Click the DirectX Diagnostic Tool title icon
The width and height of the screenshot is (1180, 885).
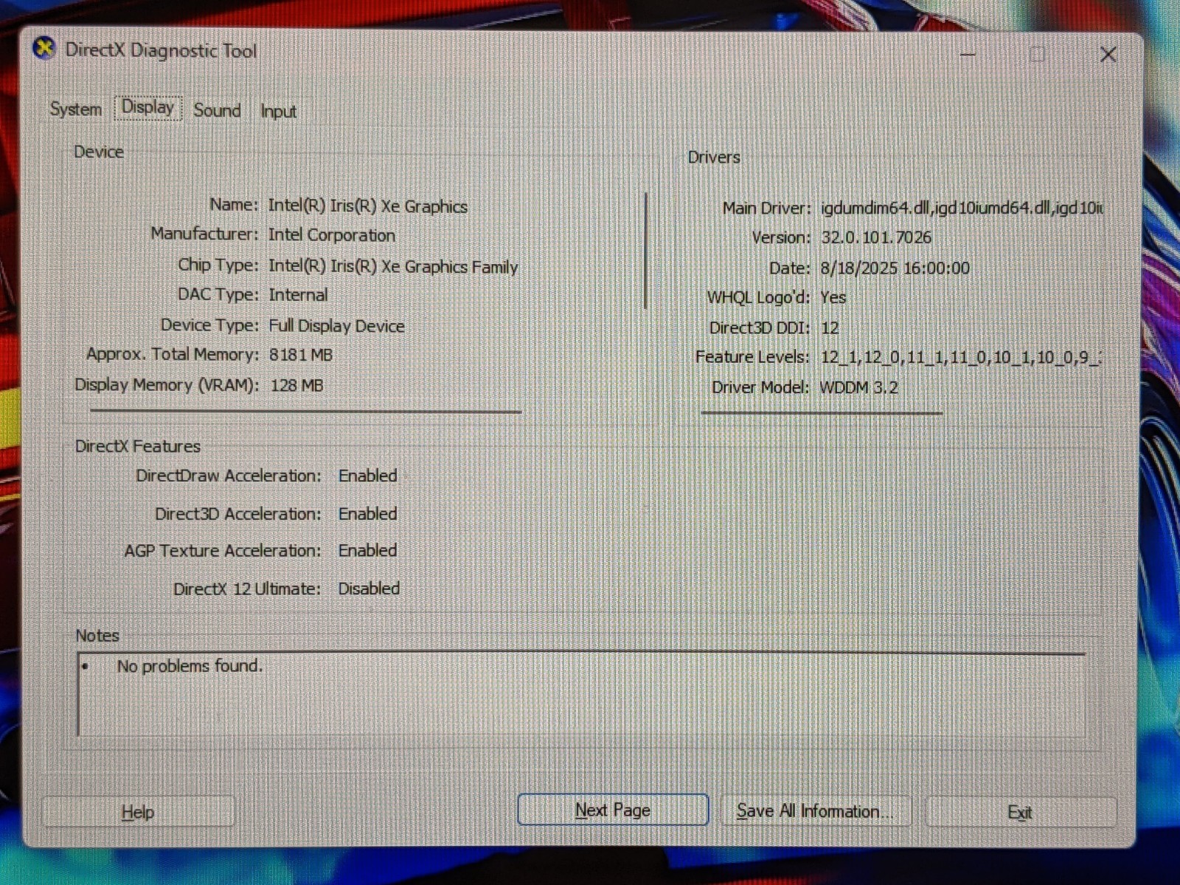point(45,49)
